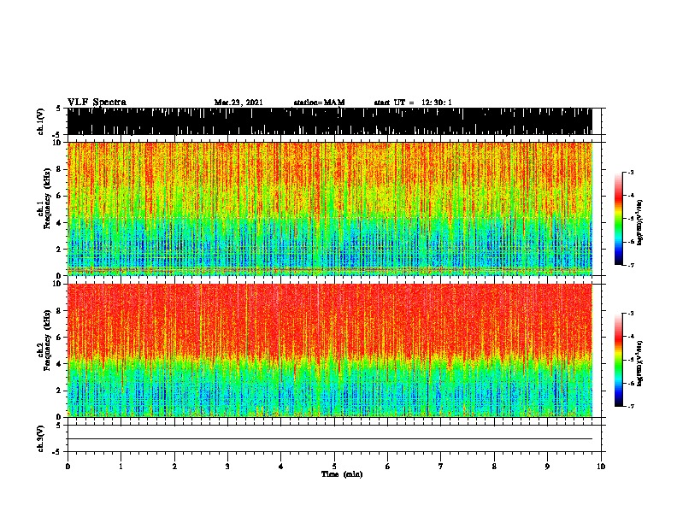The image size is (677, 523).
Task: Click time axis tick label '1'
Action: (121, 467)
